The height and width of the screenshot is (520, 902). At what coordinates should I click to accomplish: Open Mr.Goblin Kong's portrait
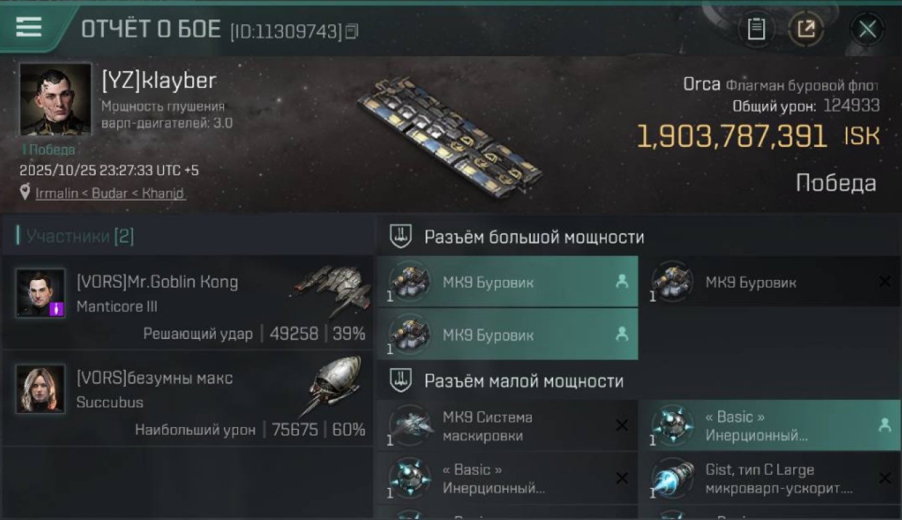tap(41, 293)
